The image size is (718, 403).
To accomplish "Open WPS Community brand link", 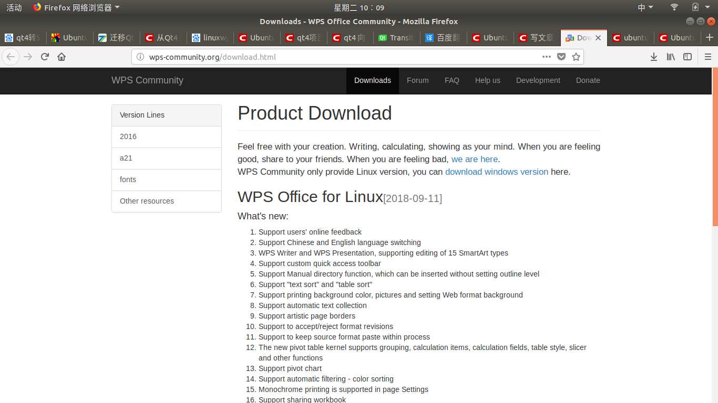I will pos(147,80).
